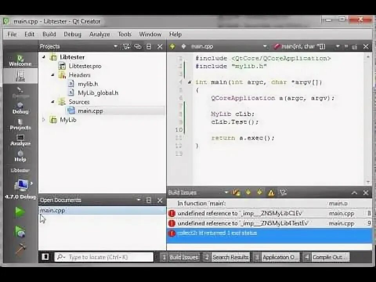Close the main.cpp editor

pos(366,47)
